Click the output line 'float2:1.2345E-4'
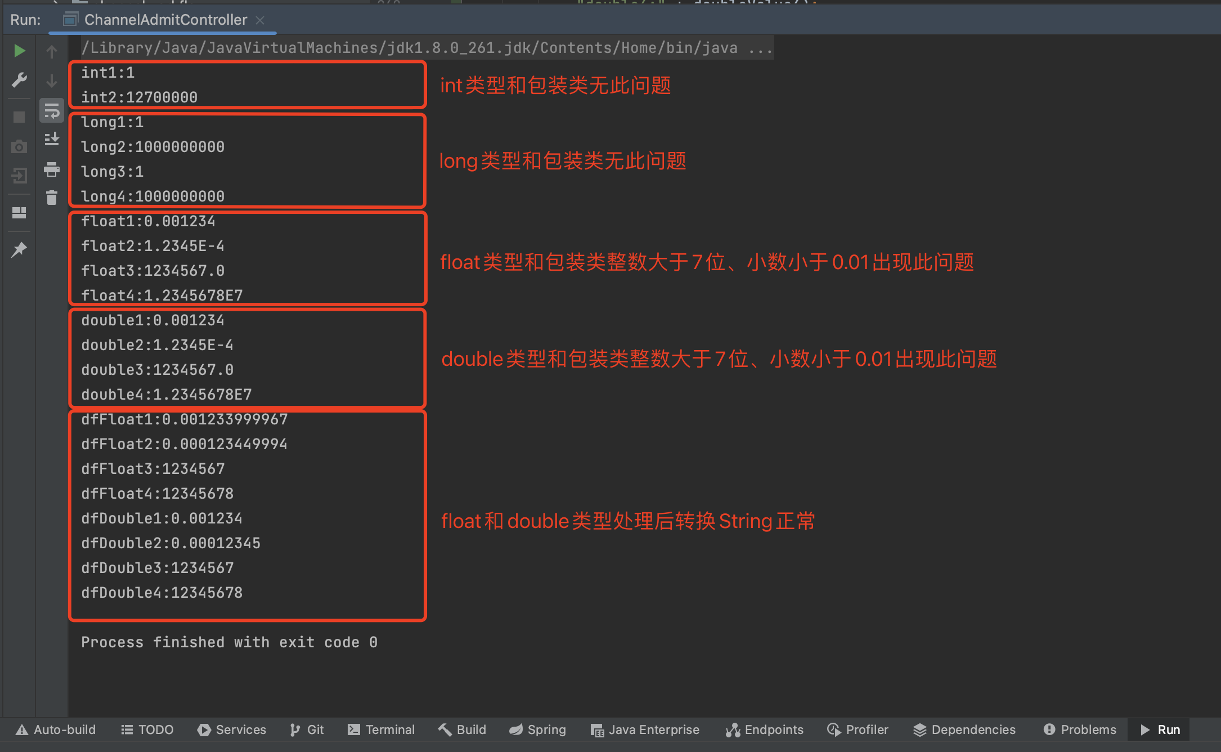This screenshot has height=752, width=1221. pyautogui.click(x=152, y=246)
